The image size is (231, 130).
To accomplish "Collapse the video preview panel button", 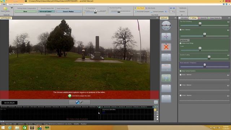I will (x=157, y=18).
